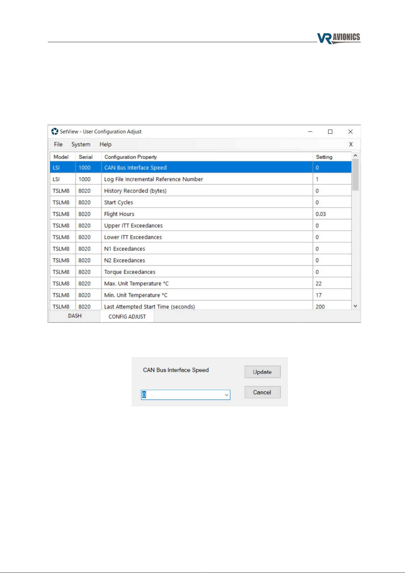405x573 pixels.
Task: Click the SetView application logo icon
Action: 54,131
